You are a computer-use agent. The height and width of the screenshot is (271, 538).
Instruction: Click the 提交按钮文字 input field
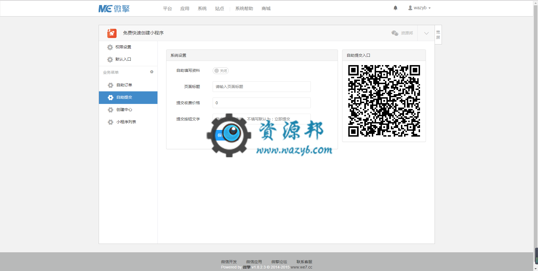(x=261, y=119)
